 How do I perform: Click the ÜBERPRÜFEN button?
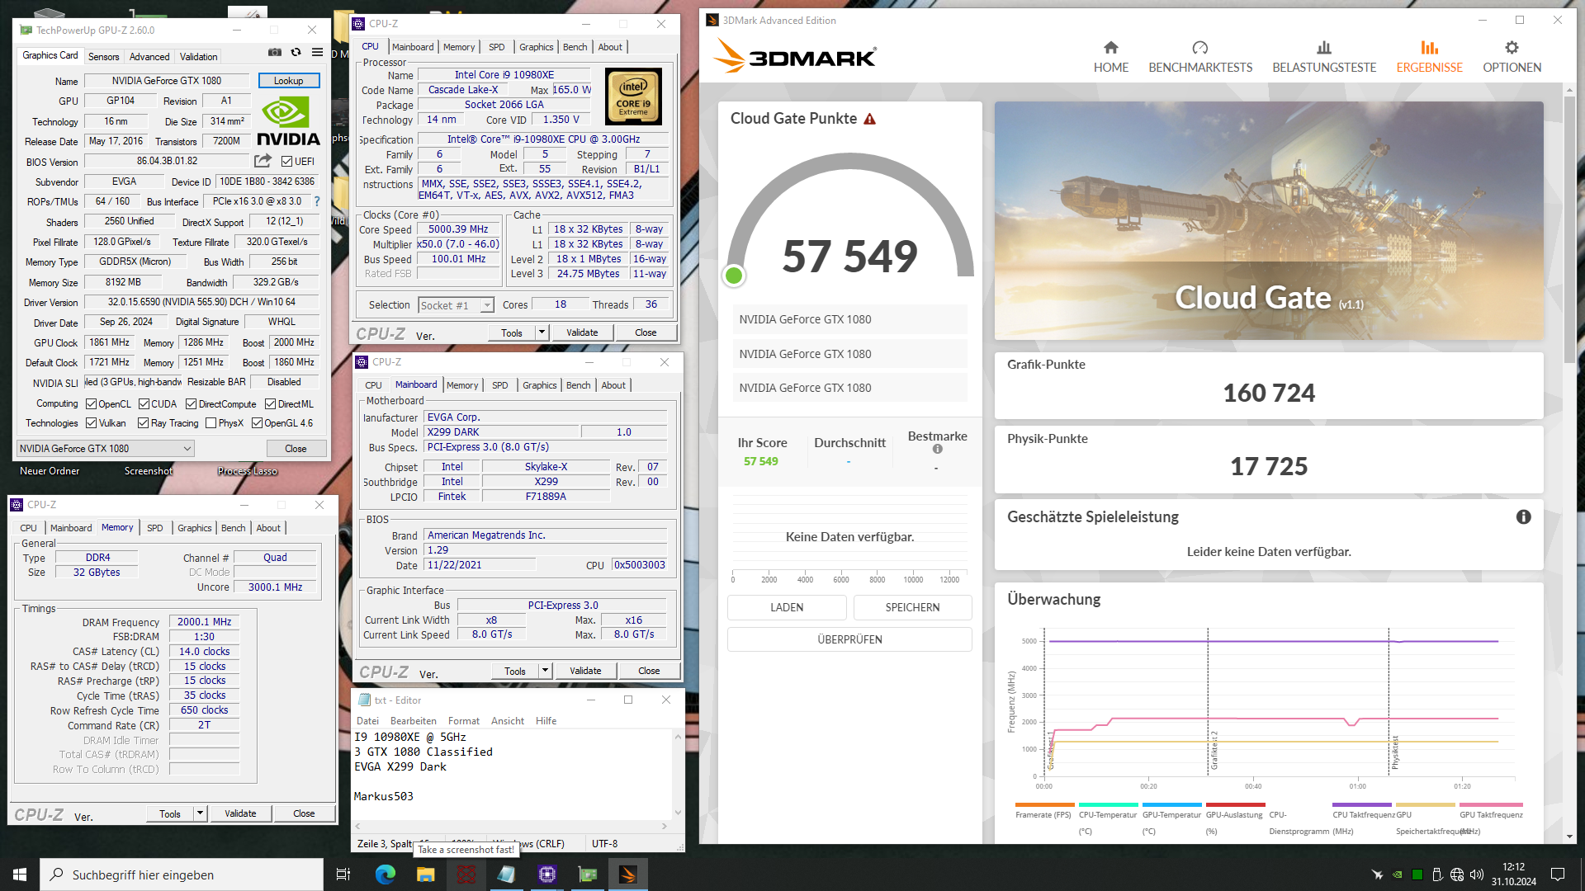click(x=849, y=639)
